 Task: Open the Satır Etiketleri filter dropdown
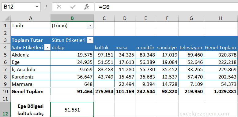[x=47, y=48]
